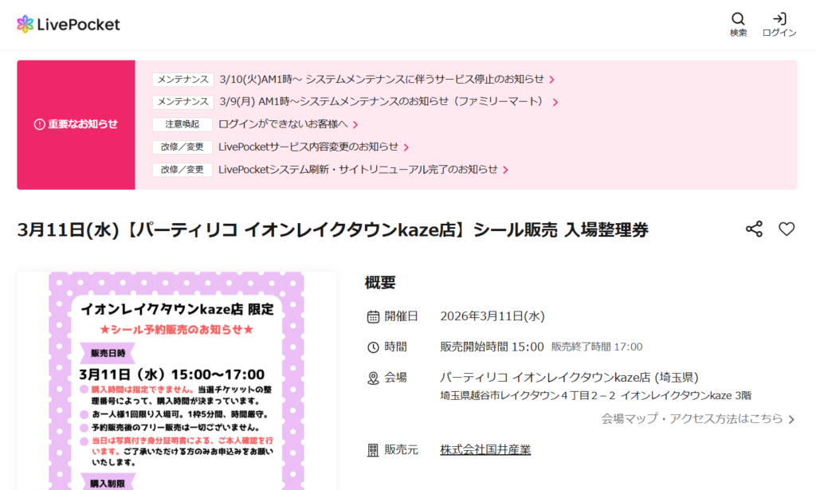Click the building icon beside 販売元
This screenshot has height=490, width=816.
click(x=372, y=449)
